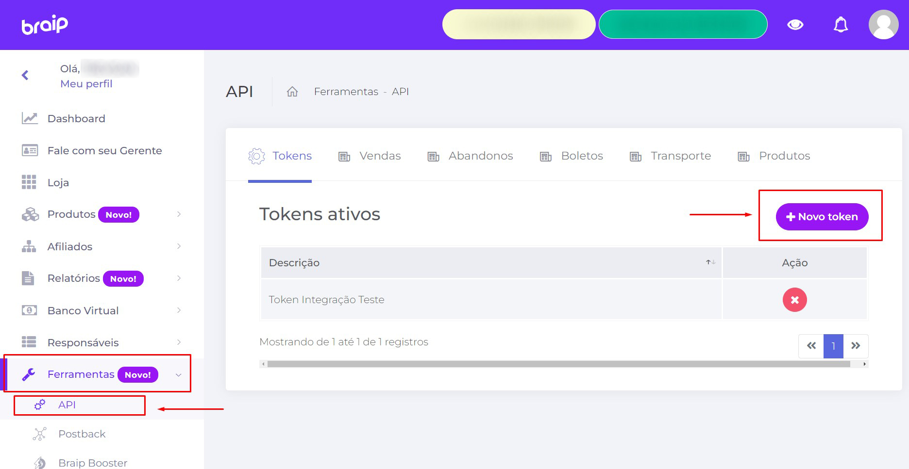909x469 pixels.
Task: Switch to the Boletos tab
Action: click(581, 156)
